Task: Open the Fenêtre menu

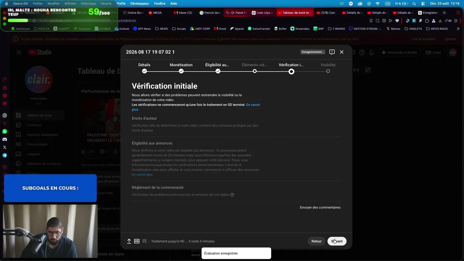Action: tap(159, 4)
